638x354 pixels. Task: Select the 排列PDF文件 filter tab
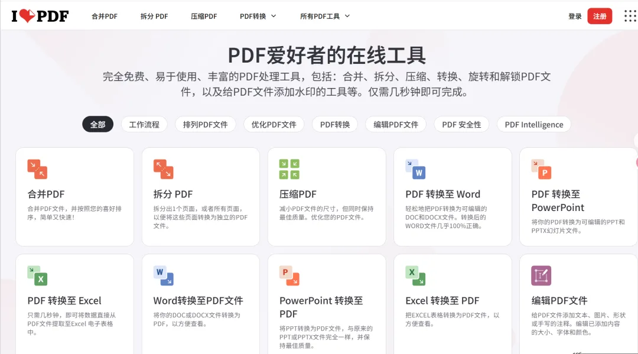205,125
